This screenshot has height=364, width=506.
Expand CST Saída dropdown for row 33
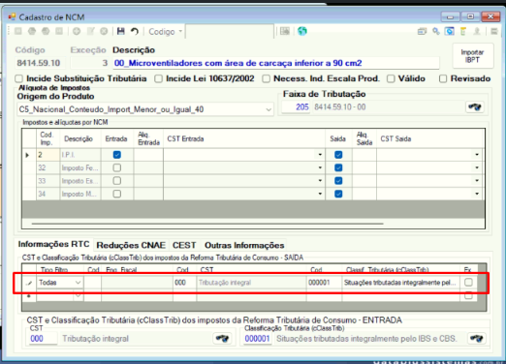[477, 181]
